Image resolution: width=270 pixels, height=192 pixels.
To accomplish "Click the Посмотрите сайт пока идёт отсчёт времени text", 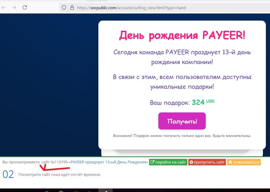I will (x=60, y=175).
